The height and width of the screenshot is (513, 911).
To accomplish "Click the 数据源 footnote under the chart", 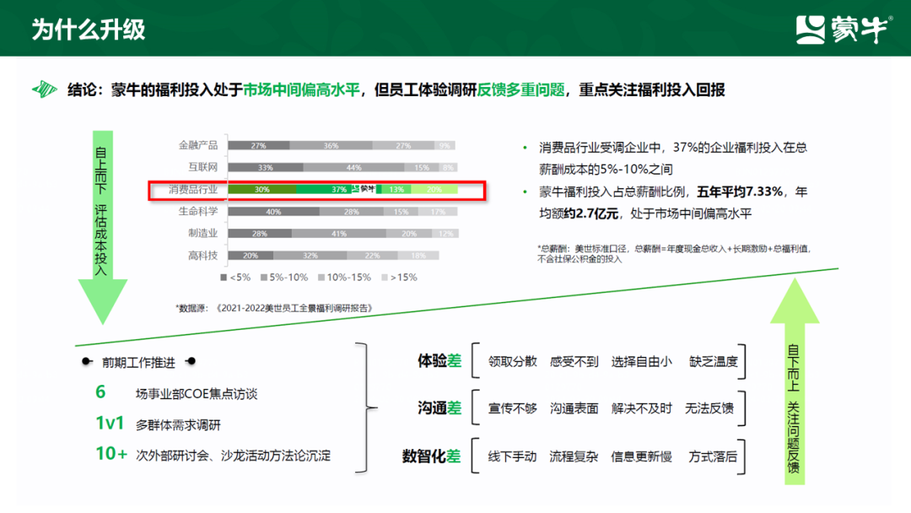I will tap(274, 308).
